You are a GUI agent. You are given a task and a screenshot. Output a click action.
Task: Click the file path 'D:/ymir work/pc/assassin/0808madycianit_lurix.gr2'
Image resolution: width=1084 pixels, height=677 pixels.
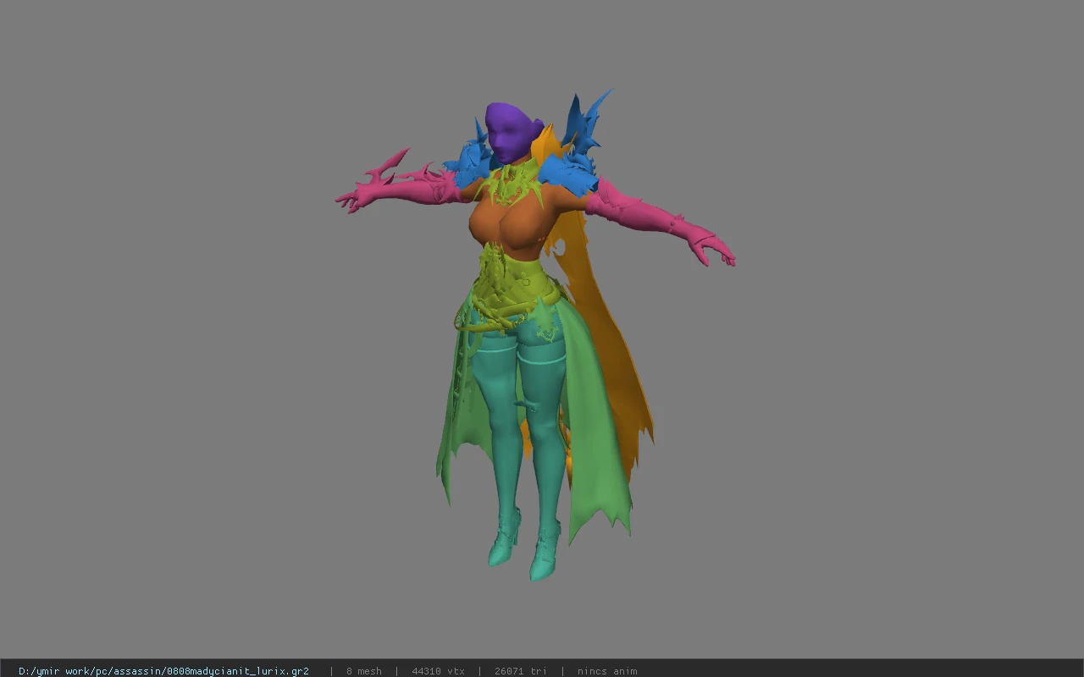coord(163,671)
